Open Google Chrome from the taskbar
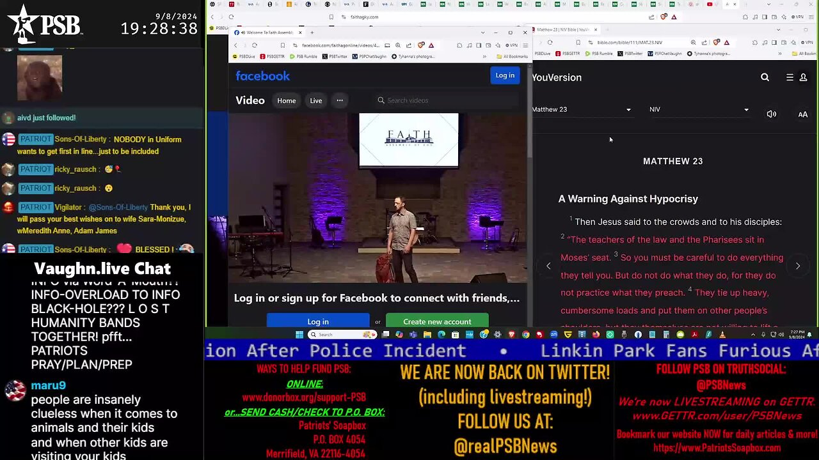Image resolution: width=819 pixels, height=460 pixels. (525, 334)
